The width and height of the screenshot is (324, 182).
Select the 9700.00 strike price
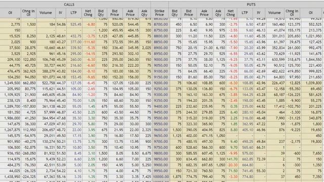point(160,142)
